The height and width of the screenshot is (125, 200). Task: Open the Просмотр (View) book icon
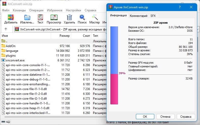[54, 17]
